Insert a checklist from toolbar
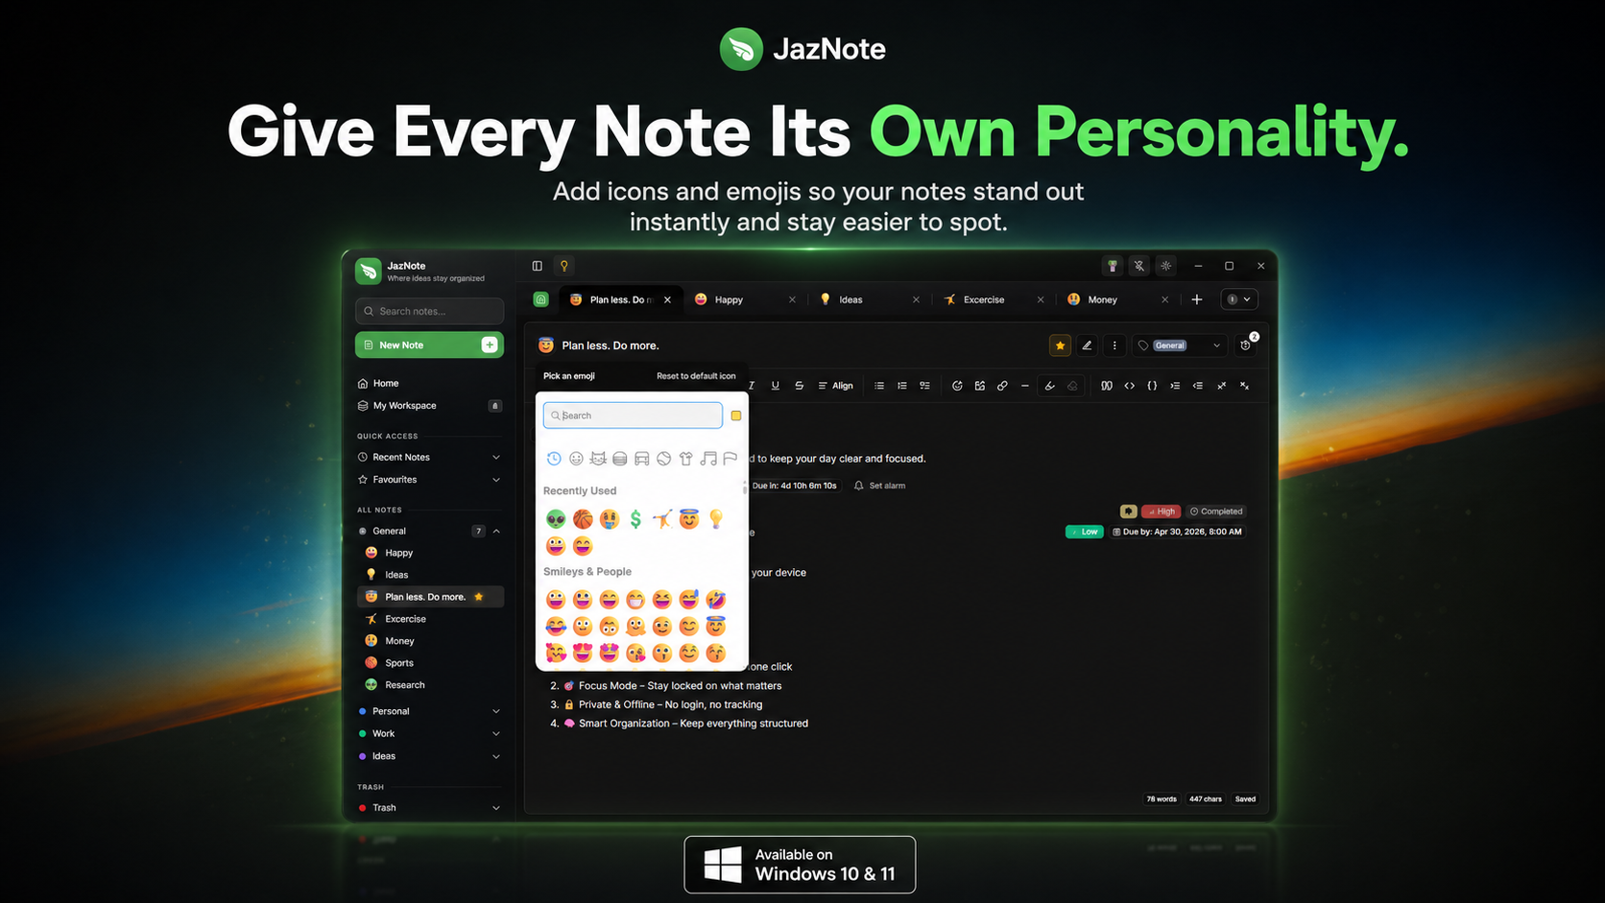Image resolution: width=1605 pixels, height=903 pixels. [925, 386]
